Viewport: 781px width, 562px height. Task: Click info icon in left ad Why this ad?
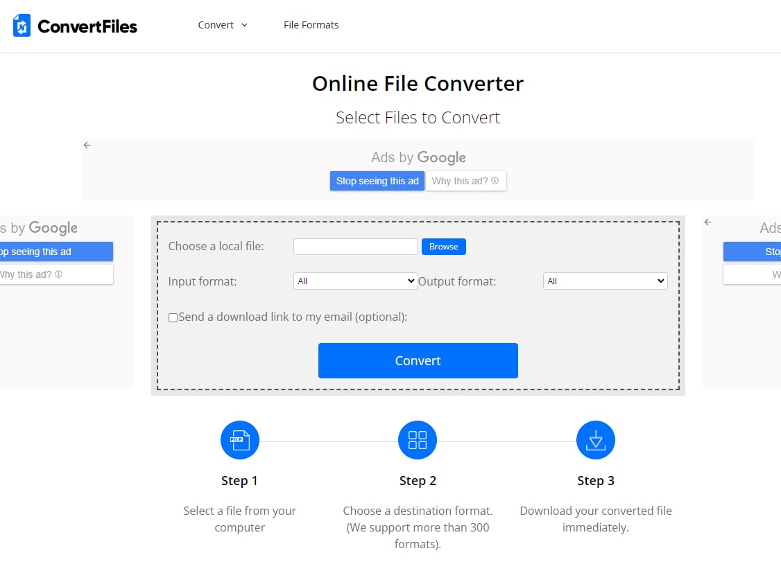(58, 274)
